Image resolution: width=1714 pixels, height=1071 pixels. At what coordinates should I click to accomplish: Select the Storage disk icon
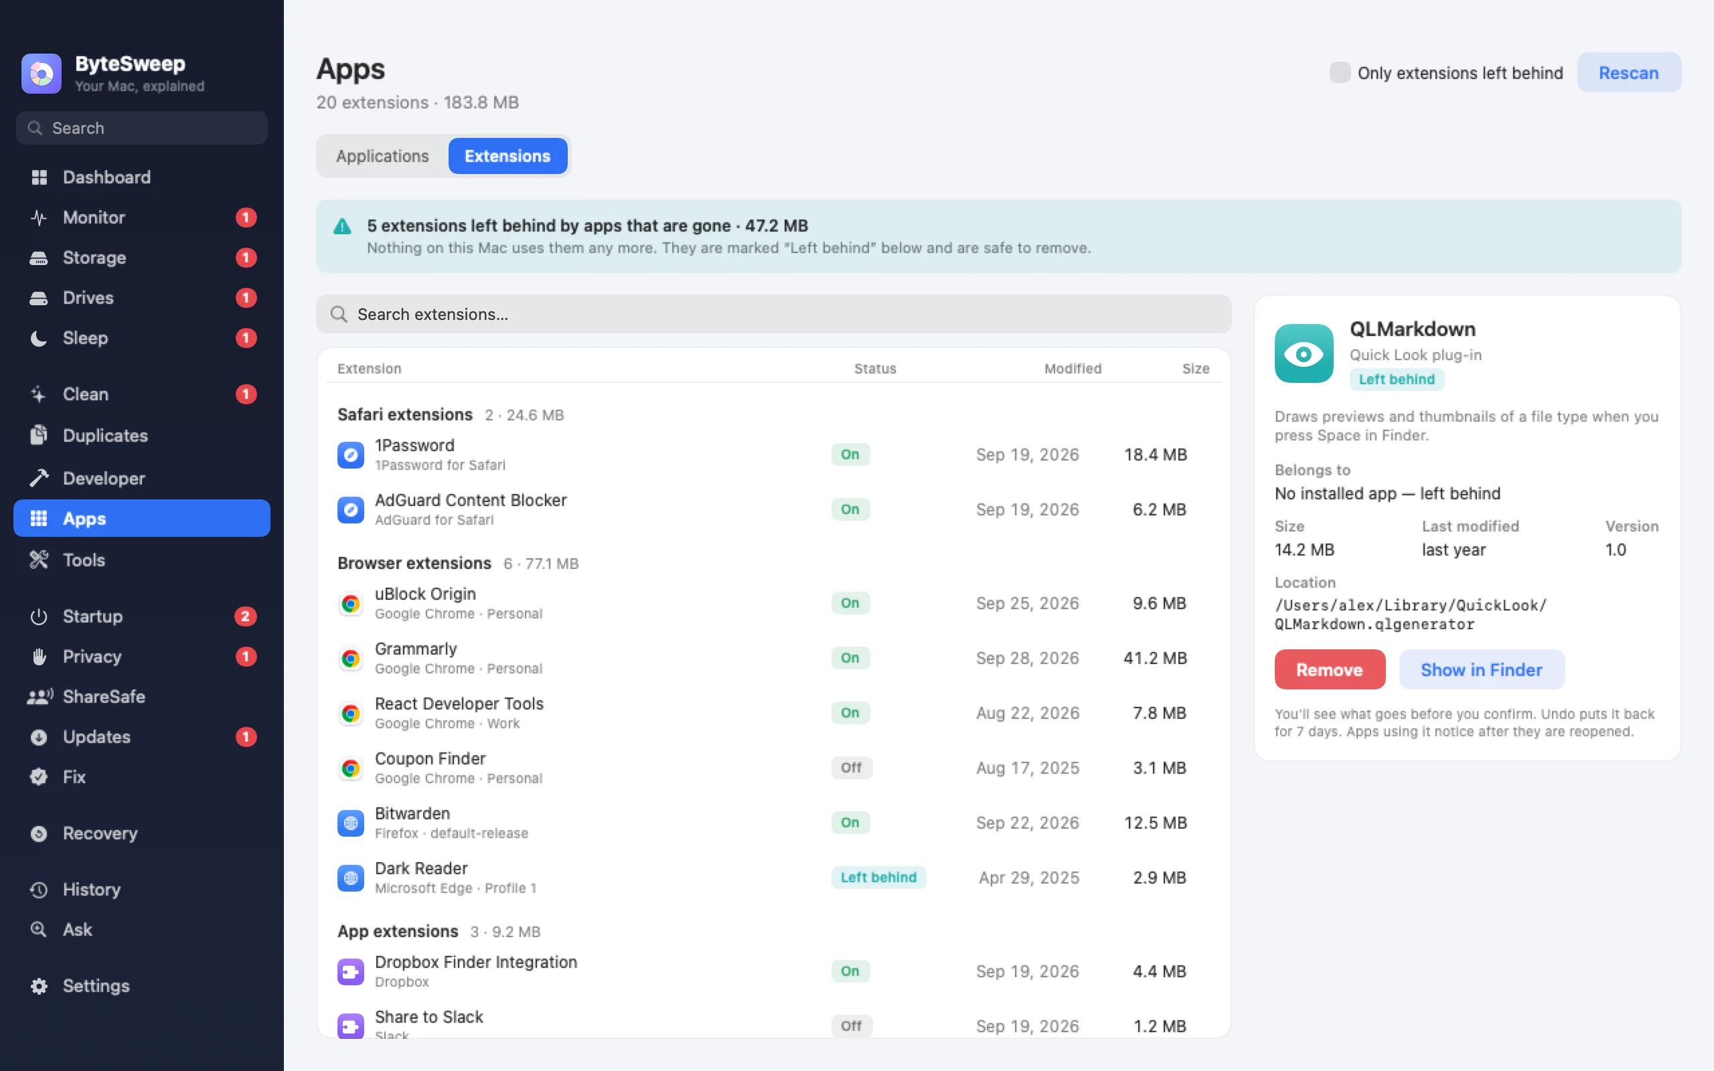pyautogui.click(x=39, y=258)
